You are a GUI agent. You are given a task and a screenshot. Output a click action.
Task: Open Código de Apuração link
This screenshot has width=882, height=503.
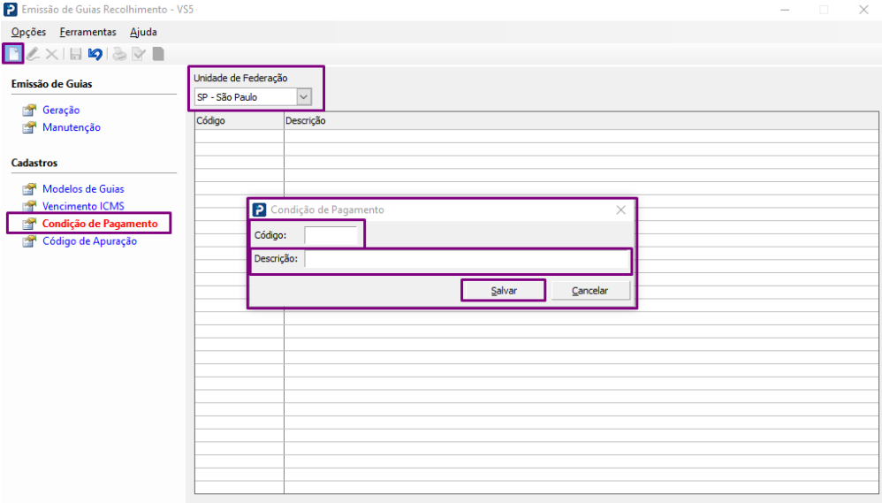(x=89, y=241)
